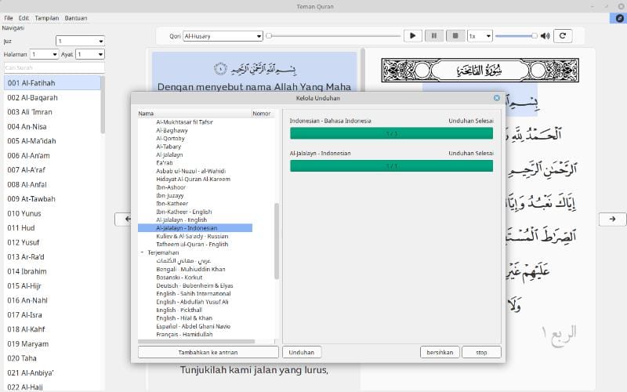This screenshot has height=392, width=627.
Task: Select surah 009 At-Tawbah
Action: 53,199
